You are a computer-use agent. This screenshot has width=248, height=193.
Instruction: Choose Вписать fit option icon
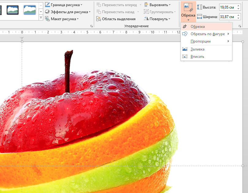tap(185, 57)
